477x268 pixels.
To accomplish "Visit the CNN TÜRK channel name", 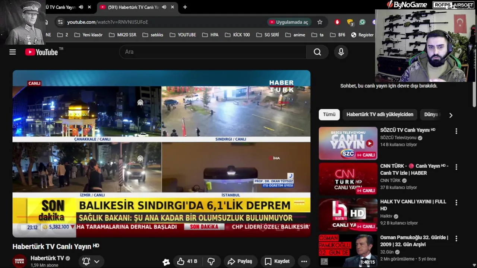I will (x=390, y=181).
